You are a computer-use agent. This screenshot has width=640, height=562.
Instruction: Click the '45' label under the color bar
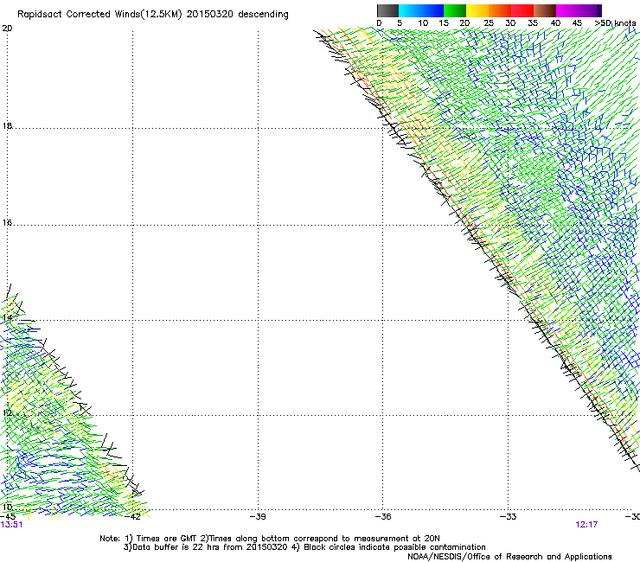pos(577,23)
